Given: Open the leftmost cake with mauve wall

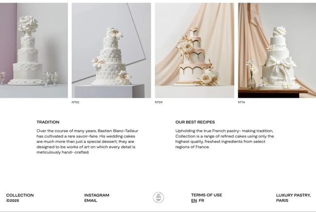Looking at the screenshot, I should (34, 51).
